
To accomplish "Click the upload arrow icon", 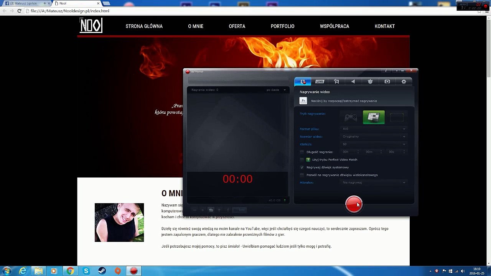I will [219, 210].
